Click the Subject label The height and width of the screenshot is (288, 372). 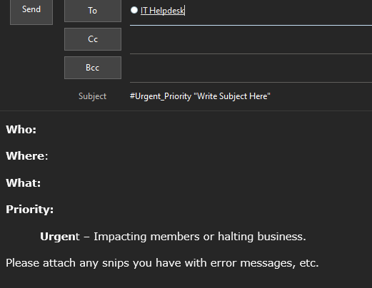tap(92, 96)
